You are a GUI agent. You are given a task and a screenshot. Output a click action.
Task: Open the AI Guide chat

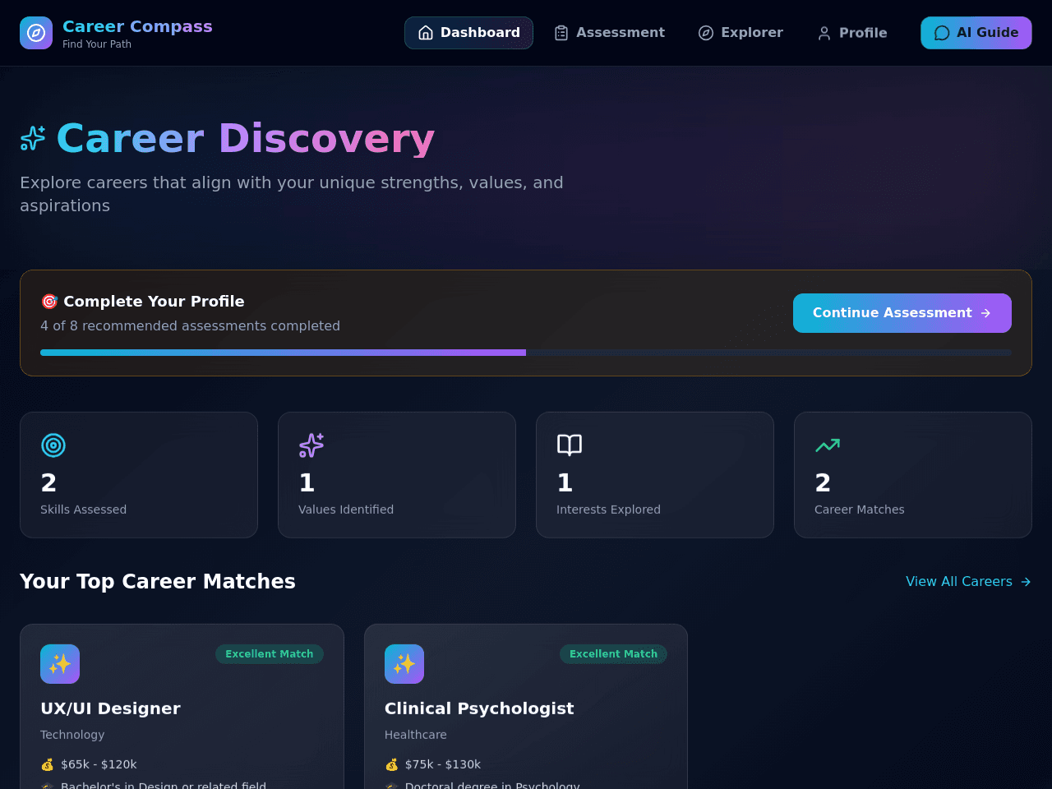(976, 33)
